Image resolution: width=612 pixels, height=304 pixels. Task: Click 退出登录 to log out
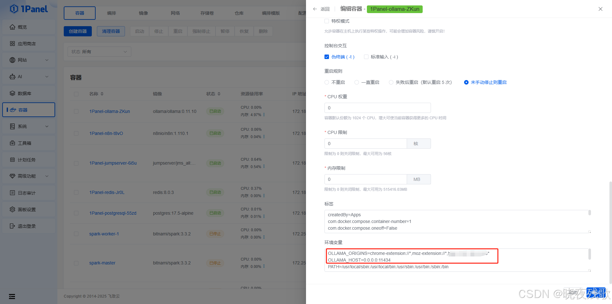26,226
